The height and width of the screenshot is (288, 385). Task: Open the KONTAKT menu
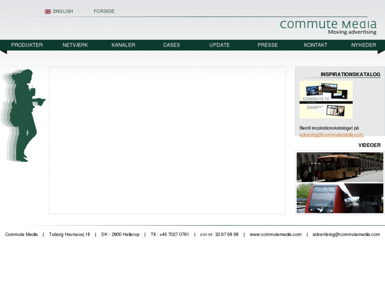point(316,45)
